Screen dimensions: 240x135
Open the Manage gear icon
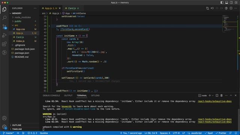[4, 127]
